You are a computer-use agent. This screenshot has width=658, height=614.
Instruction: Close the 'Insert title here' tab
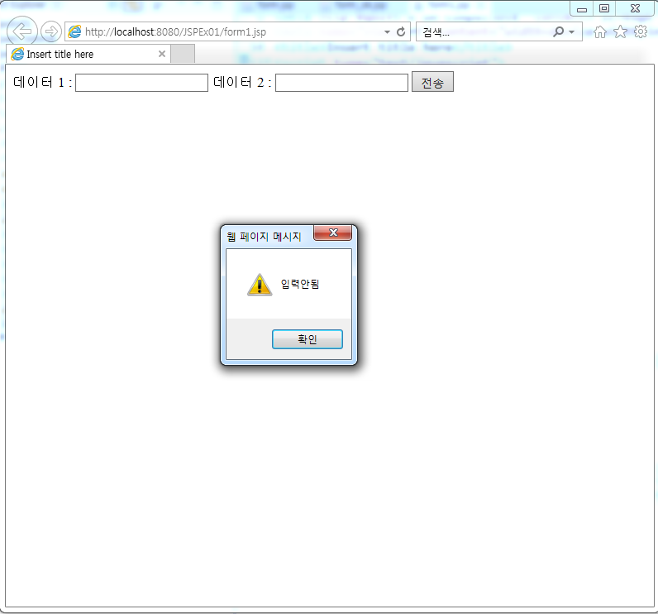pos(161,54)
